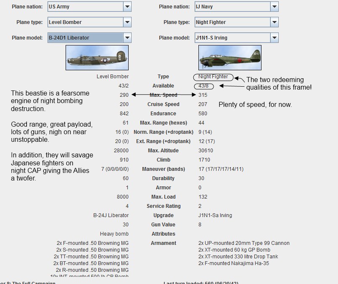Click the Cruise Speed row label
Viewport: 338px width, 284px height.
(164, 104)
